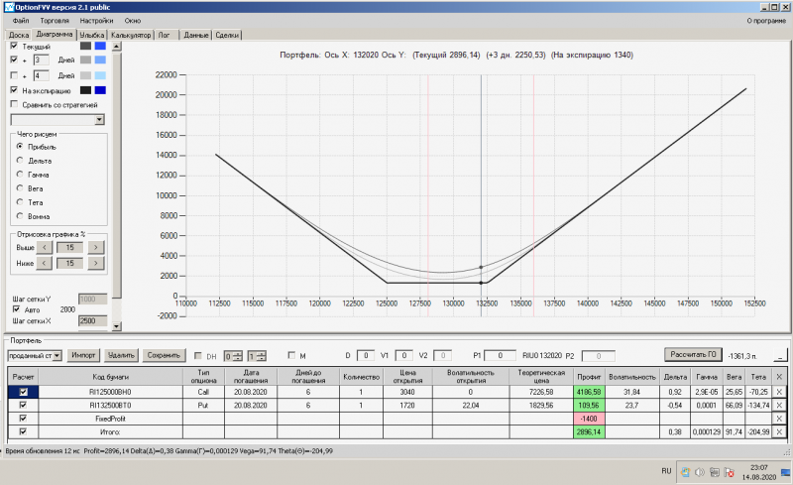
Task: Click the blue swatch for 'На экспирацию'
Action: [100, 90]
